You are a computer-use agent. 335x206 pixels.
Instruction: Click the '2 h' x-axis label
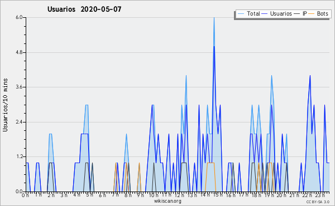coord(51,195)
